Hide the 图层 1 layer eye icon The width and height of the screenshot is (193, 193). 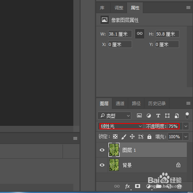(102, 150)
